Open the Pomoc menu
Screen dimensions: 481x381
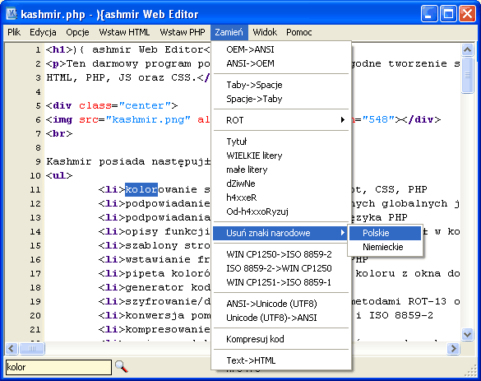tap(299, 32)
